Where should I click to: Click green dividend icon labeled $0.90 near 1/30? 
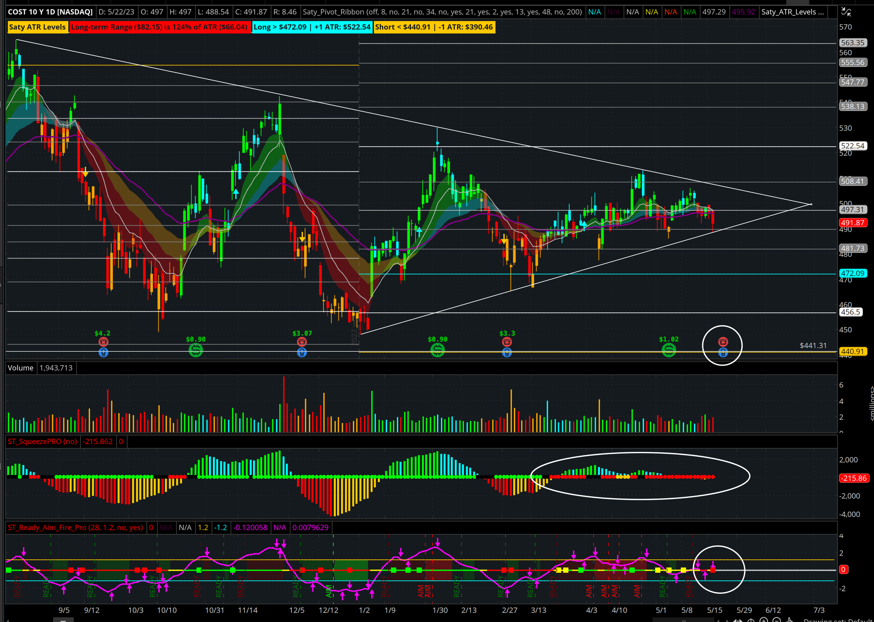pyautogui.click(x=437, y=351)
